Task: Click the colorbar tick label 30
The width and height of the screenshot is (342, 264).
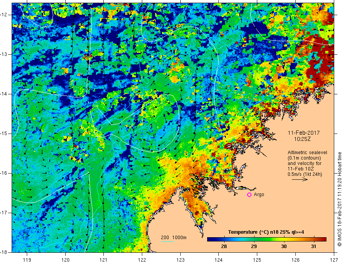Action: click(x=284, y=247)
